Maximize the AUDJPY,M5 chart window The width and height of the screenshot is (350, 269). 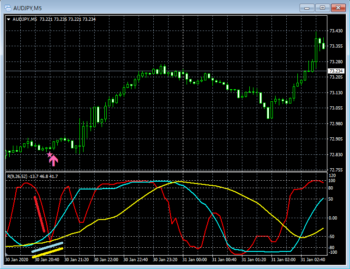click(322, 8)
